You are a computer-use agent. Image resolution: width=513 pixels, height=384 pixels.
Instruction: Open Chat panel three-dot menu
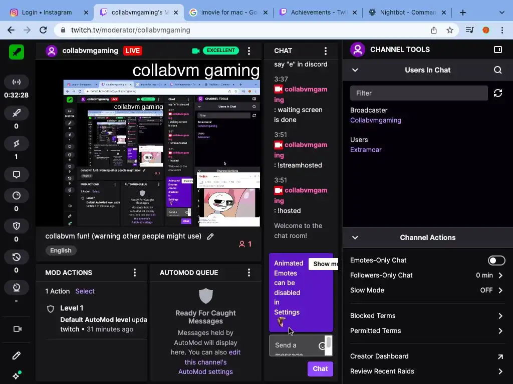point(325,51)
